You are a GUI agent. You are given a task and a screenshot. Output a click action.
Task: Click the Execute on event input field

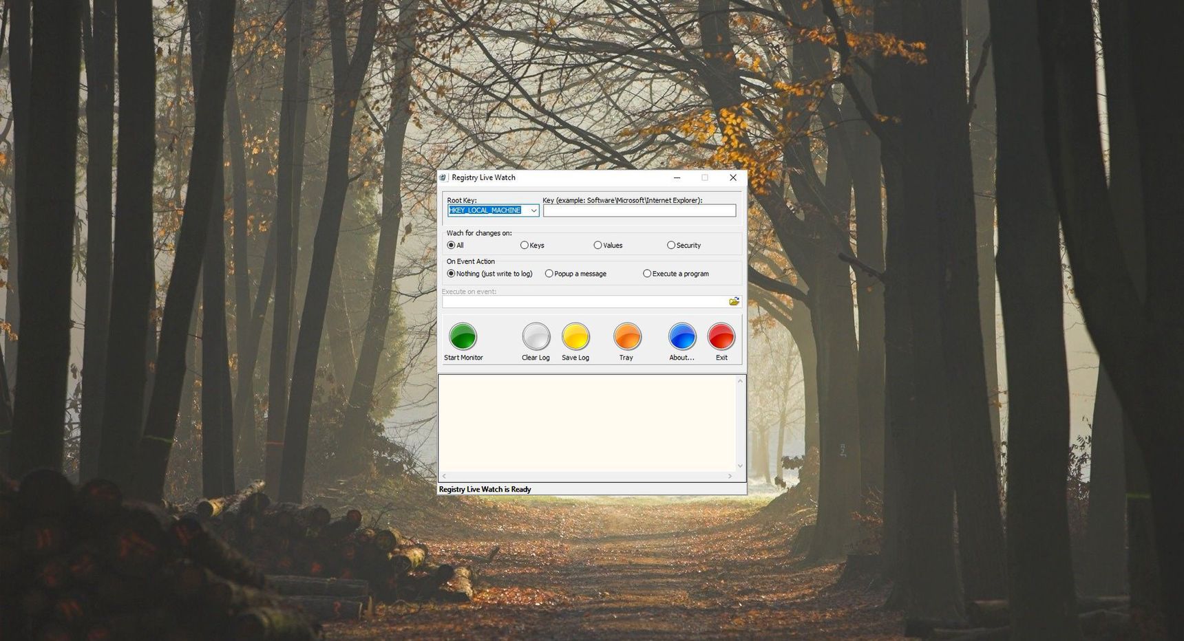(x=585, y=301)
